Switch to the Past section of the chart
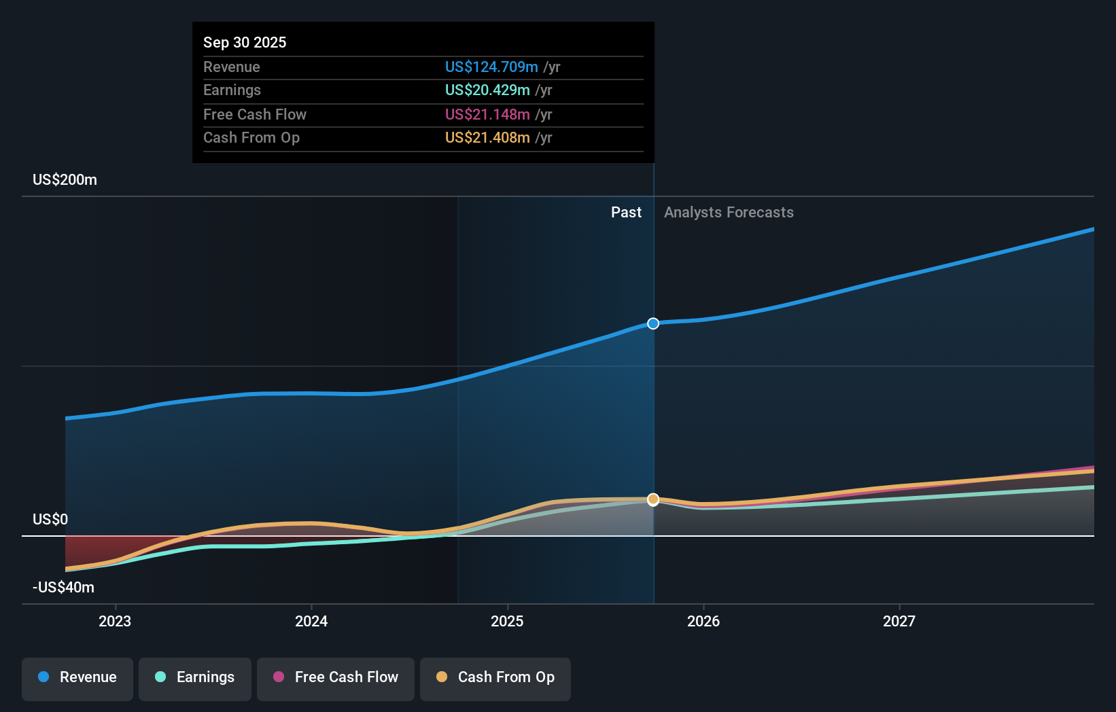 pyautogui.click(x=626, y=212)
